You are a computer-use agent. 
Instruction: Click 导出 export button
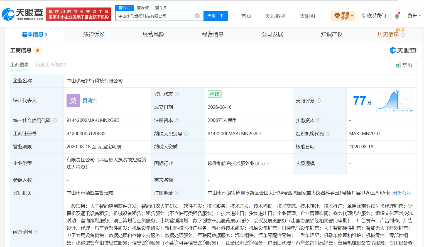tap(404, 65)
